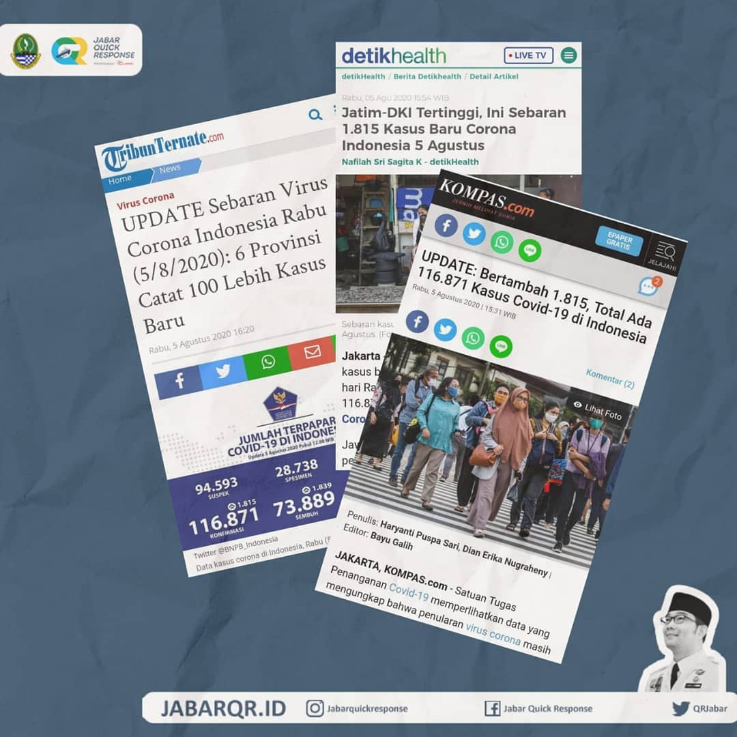Click Twitter icon below Kompas article date
The width and height of the screenshot is (737, 737).
(x=445, y=330)
